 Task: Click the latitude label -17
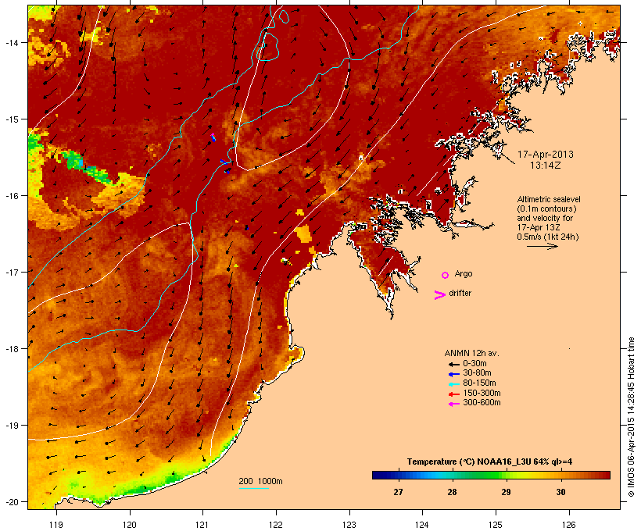(12, 272)
